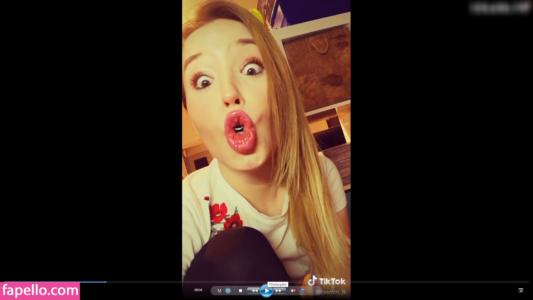533x300 pixels.
Task: Turn on shuffle mode
Action: point(219,291)
